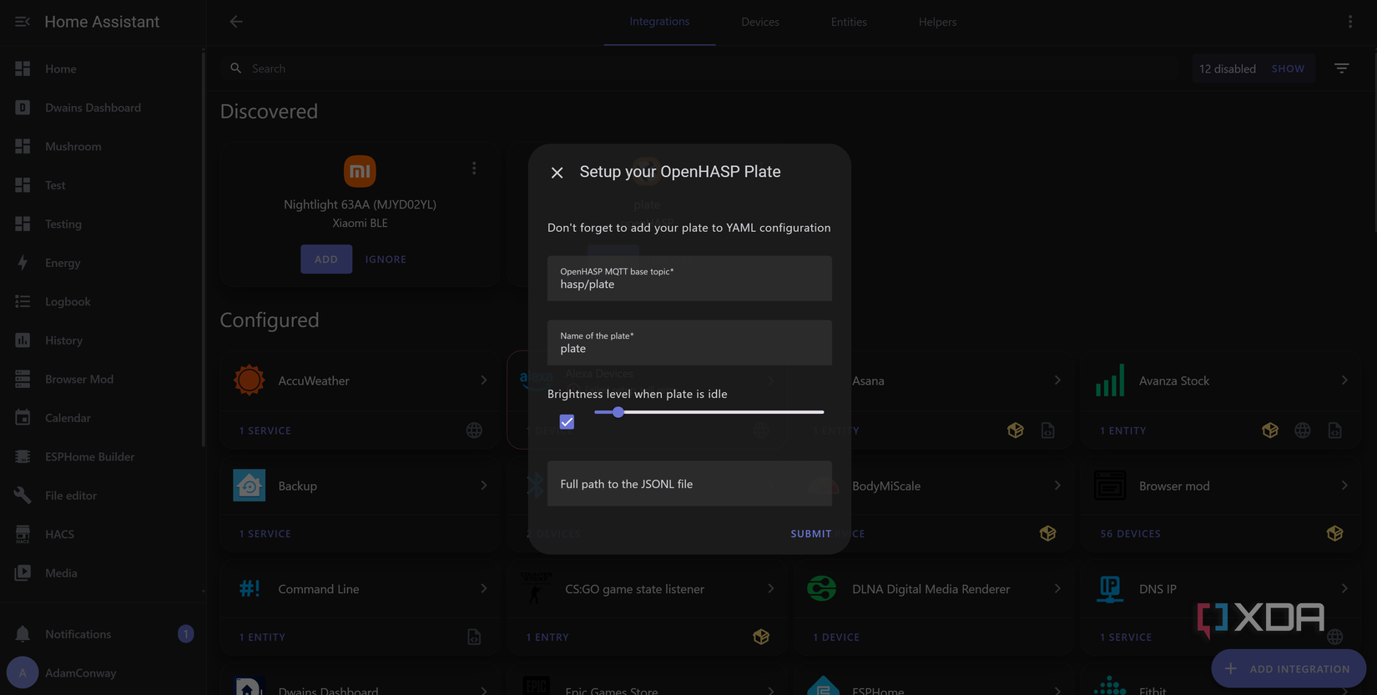Viewport: 1377px width, 695px height.
Task: Click the integrations Search field
Action: point(701,68)
